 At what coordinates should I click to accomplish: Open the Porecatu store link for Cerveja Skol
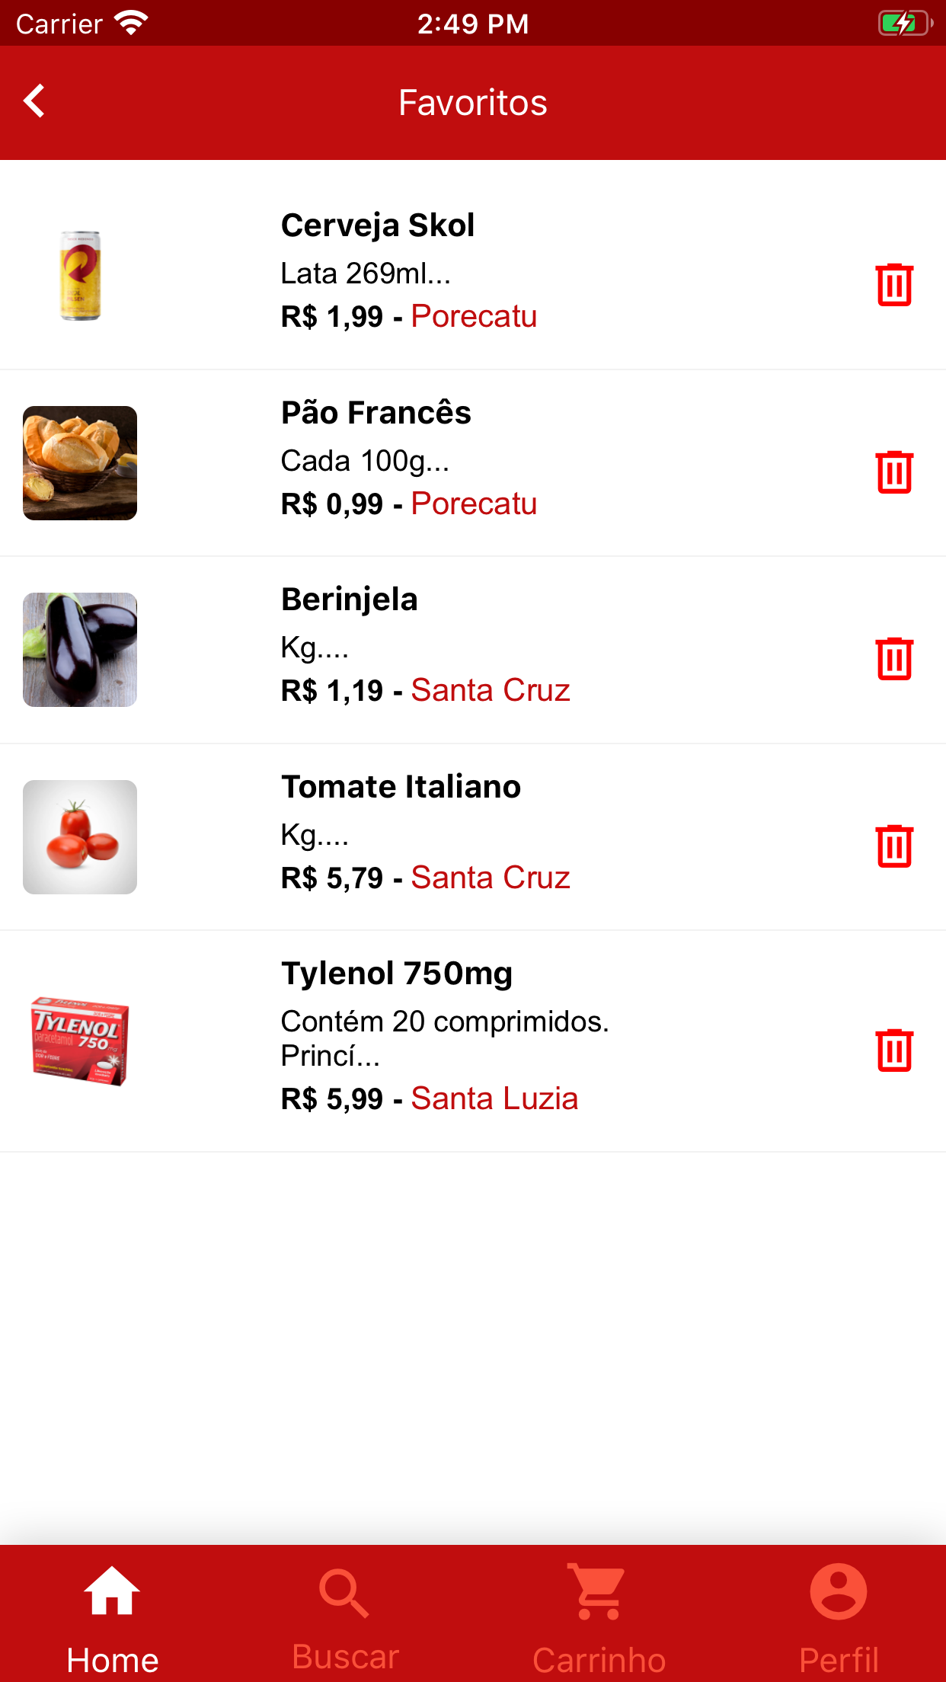pyautogui.click(x=474, y=316)
